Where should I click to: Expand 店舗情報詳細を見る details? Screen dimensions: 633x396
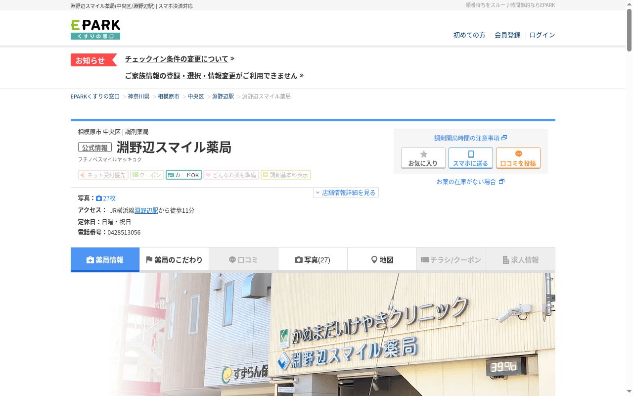346,193
